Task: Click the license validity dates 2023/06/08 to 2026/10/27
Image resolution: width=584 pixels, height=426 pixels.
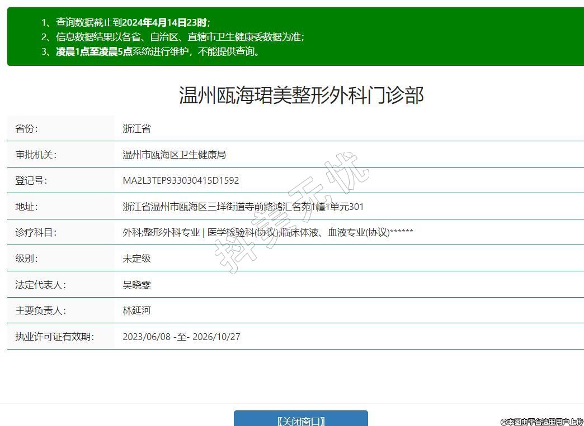Action: (181, 337)
